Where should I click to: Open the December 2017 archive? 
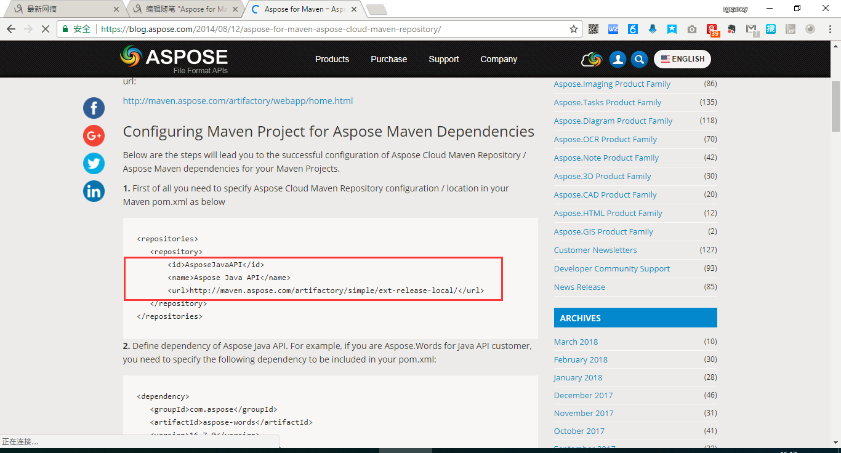(583, 395)
